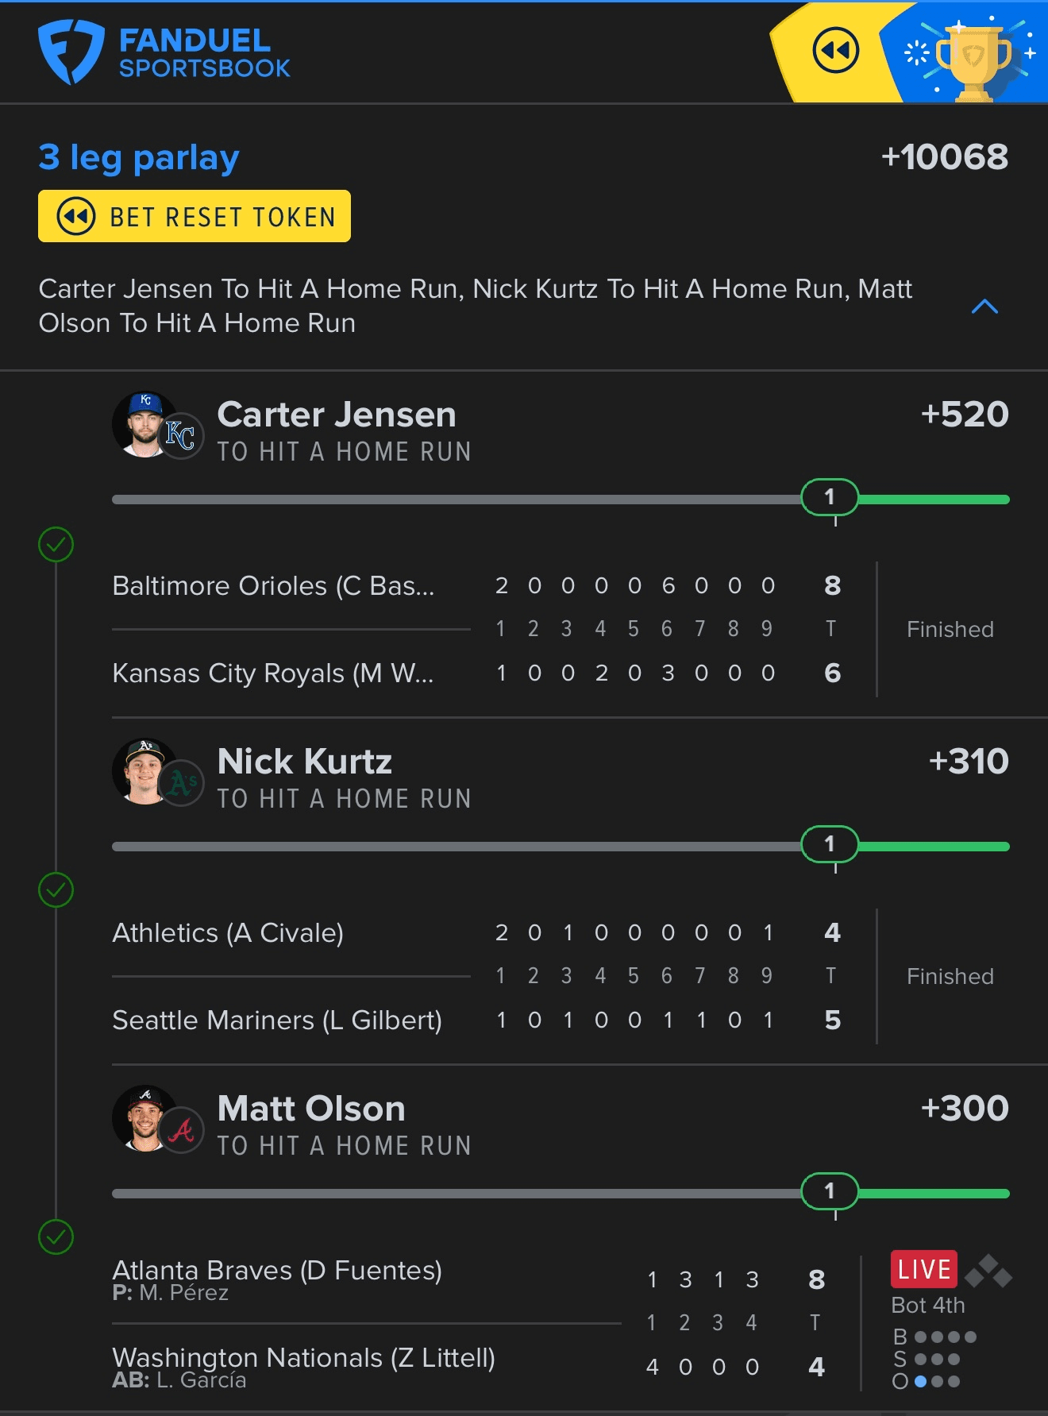This screenshot has height=1416, width=1048.
Task: Click the Athletics team logo badge
Action: tap(181, 783)
